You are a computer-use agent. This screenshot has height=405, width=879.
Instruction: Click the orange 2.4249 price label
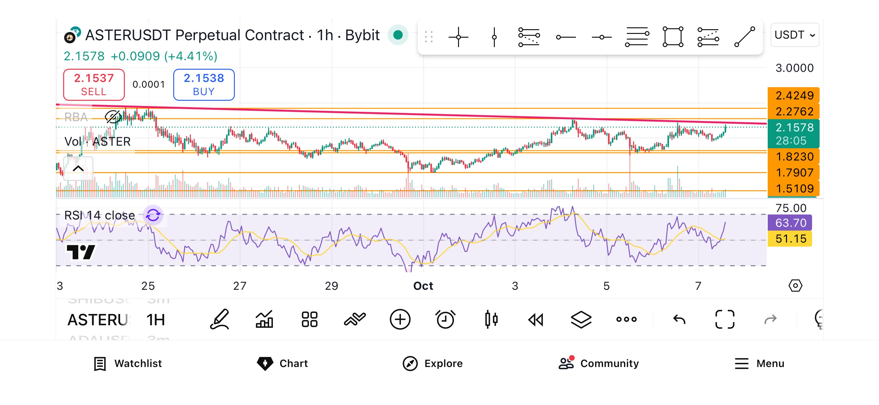(x=793, y=95)
